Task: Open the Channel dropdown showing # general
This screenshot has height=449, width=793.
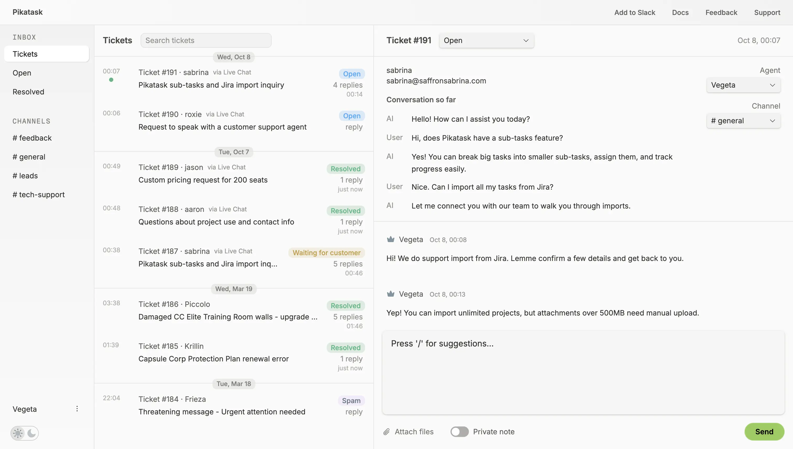Action: (743, 121)
